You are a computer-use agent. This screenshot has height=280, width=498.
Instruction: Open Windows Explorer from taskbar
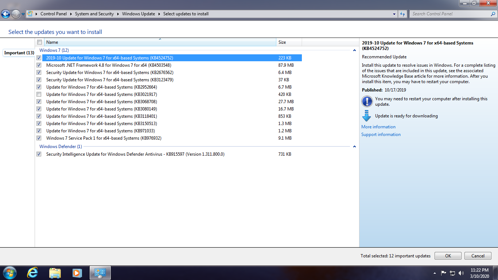[x=55, y=273]
